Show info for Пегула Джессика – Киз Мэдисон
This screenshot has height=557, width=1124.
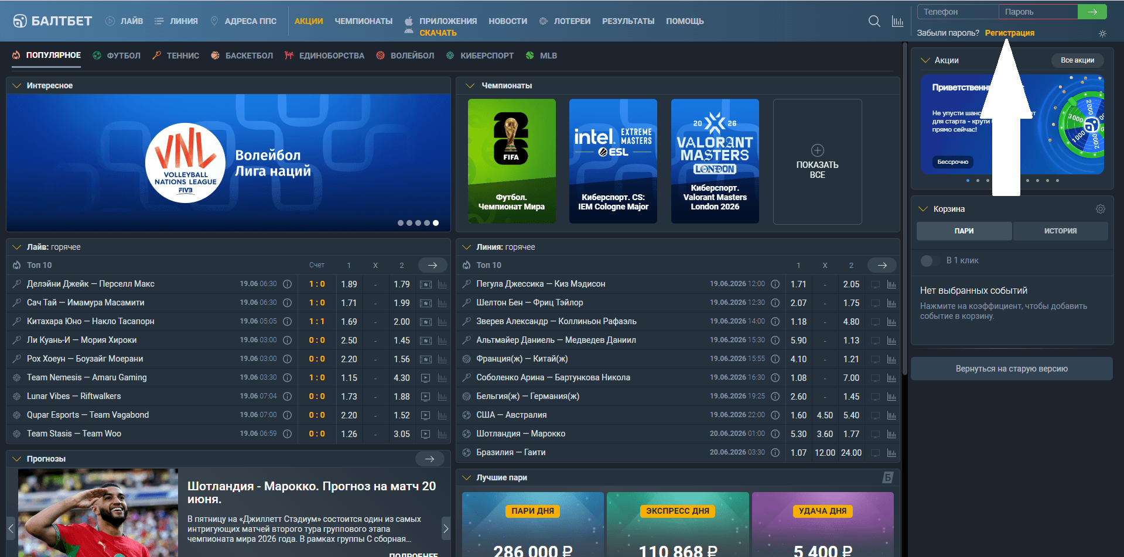tap(775, 284)
